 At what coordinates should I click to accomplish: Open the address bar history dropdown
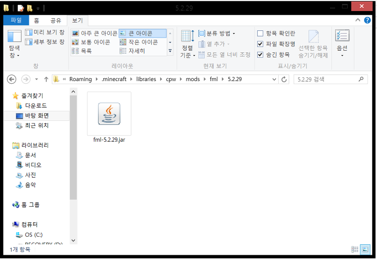[x=274, y=79]
